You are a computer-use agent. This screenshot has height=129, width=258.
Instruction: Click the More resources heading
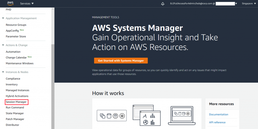[221, 104]
